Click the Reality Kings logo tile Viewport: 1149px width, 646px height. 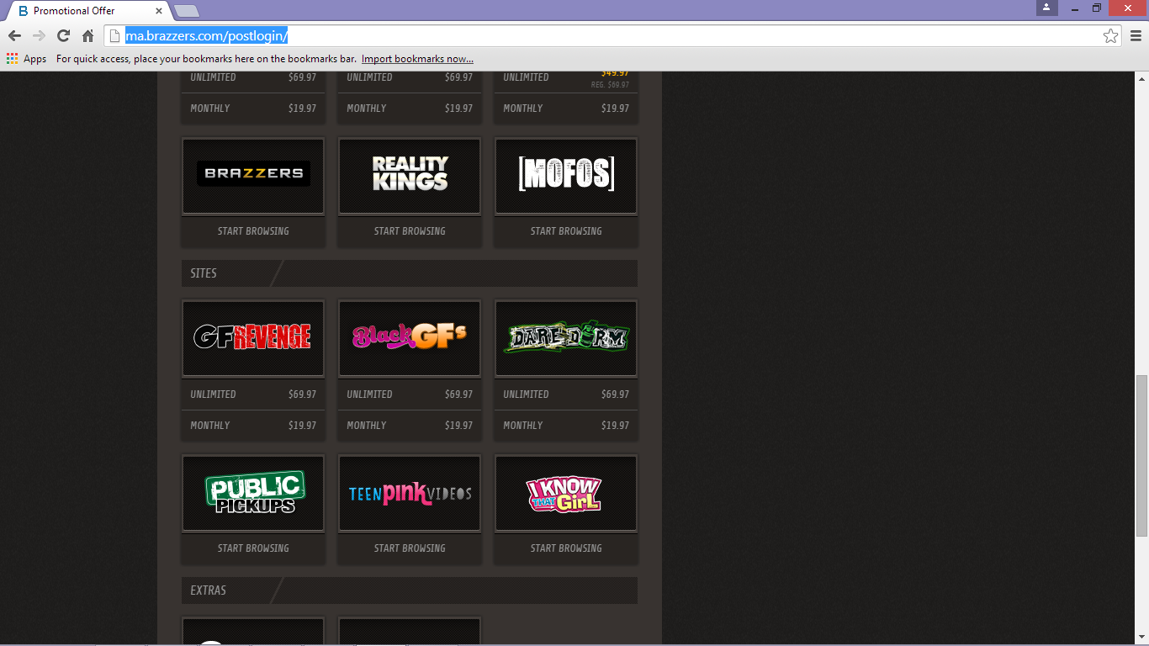click(410, 176)
